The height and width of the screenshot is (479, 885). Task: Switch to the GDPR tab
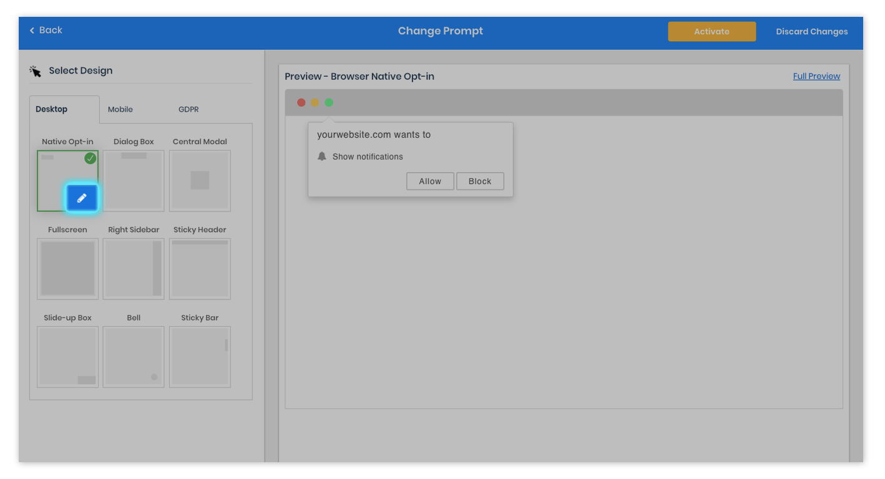[188, 109]
